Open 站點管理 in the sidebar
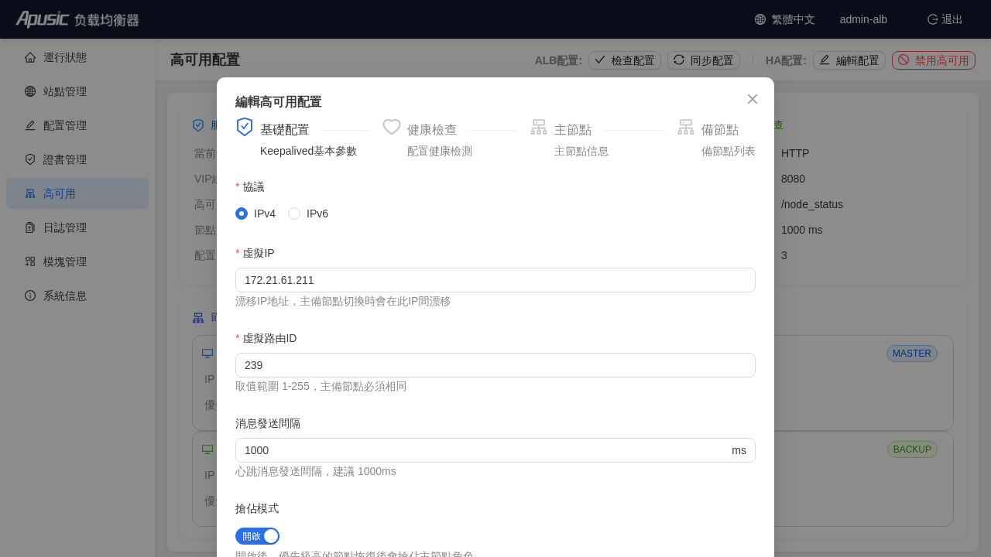The image size is (991, 557). [x=77, y=91]
